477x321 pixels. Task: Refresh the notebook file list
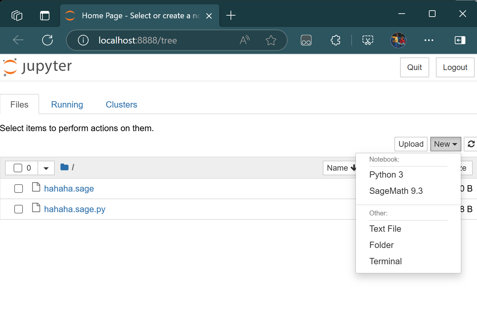tap(471, 144)
